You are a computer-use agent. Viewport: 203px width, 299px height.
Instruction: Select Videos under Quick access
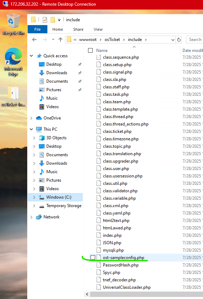[x=52, y=107]
